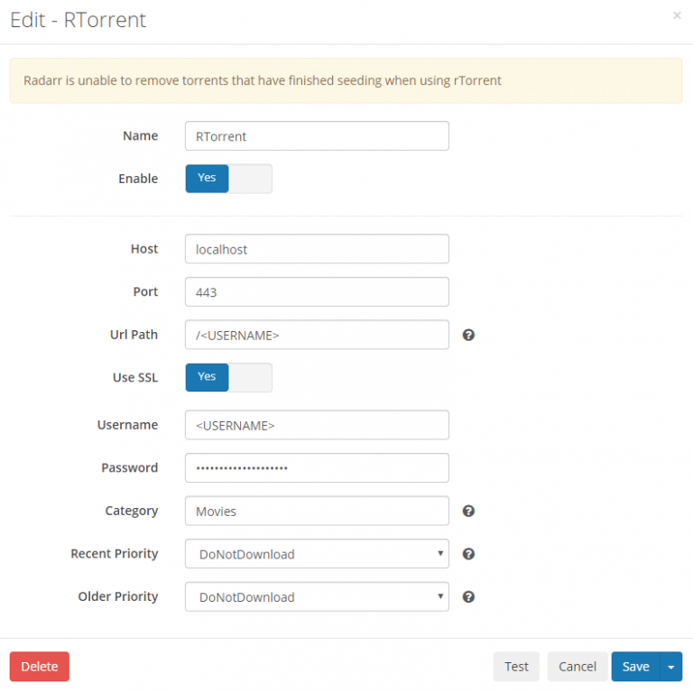This screenshot has height=692, width=693.
Task: Click the Url Path help icon
Action: tap(468, 335)
